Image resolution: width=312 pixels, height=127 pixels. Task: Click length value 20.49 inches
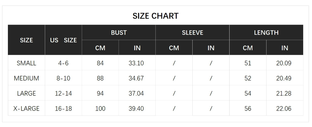tap(284, 78)
